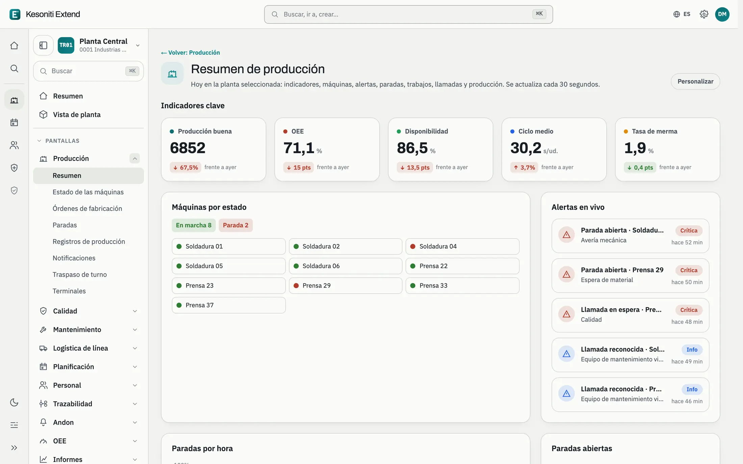Expand the Logística de línea section
The height and width of the screenshot is (464, 743).
tap(88, 348)
